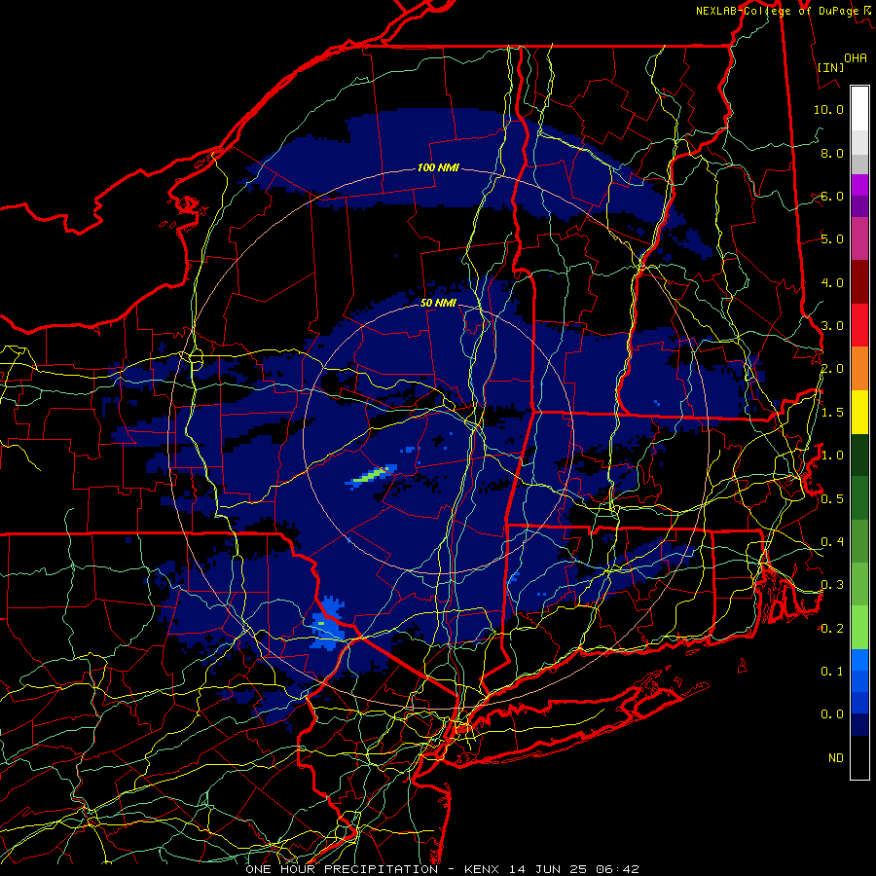
Task: Select the orange swatch in the legend
Action: [x=859, y=369]
